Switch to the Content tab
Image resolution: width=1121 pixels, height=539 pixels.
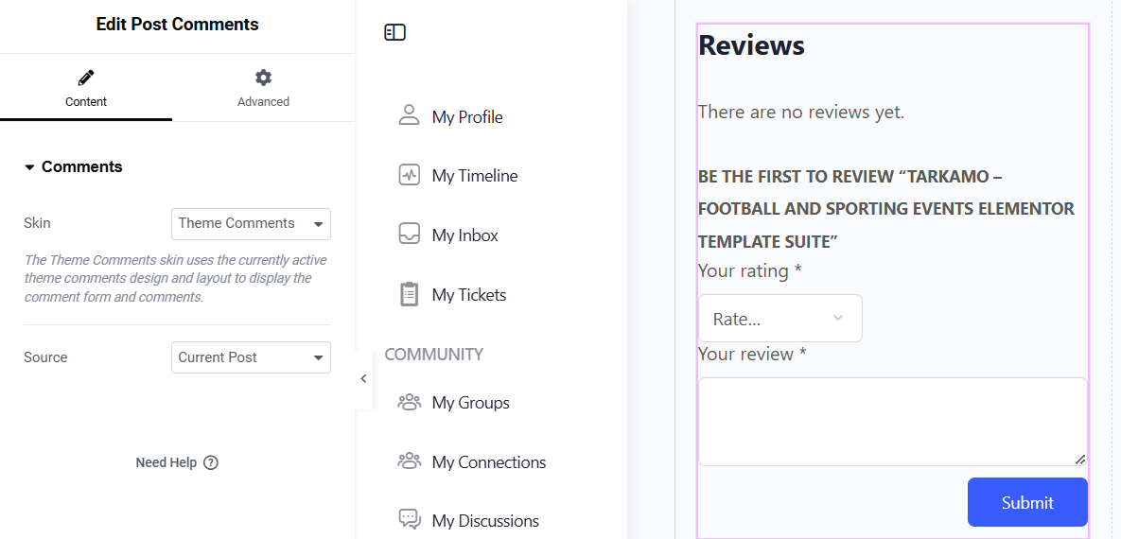(x=86, y=88)
